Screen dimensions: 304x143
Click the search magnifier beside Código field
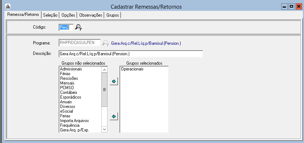78,27
